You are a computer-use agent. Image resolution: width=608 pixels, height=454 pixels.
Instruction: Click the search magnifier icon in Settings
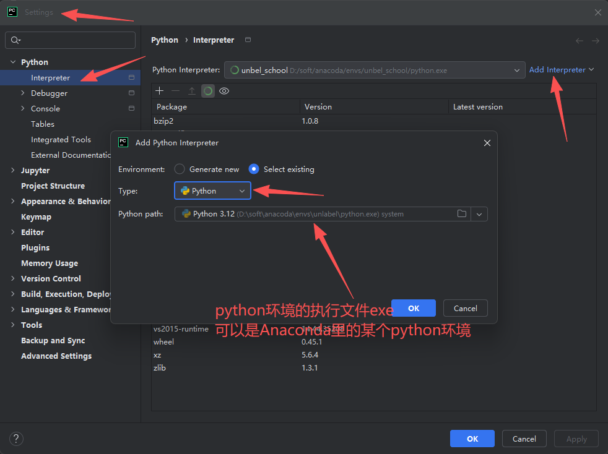[x=15, y=40]
